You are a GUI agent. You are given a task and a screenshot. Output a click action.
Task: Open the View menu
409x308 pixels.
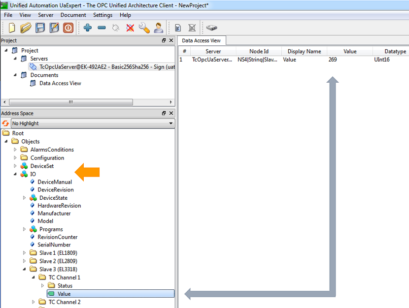click(x=25, y=15)
